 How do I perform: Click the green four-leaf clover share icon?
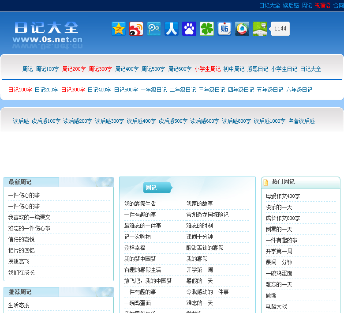click(x=207, y=29)
